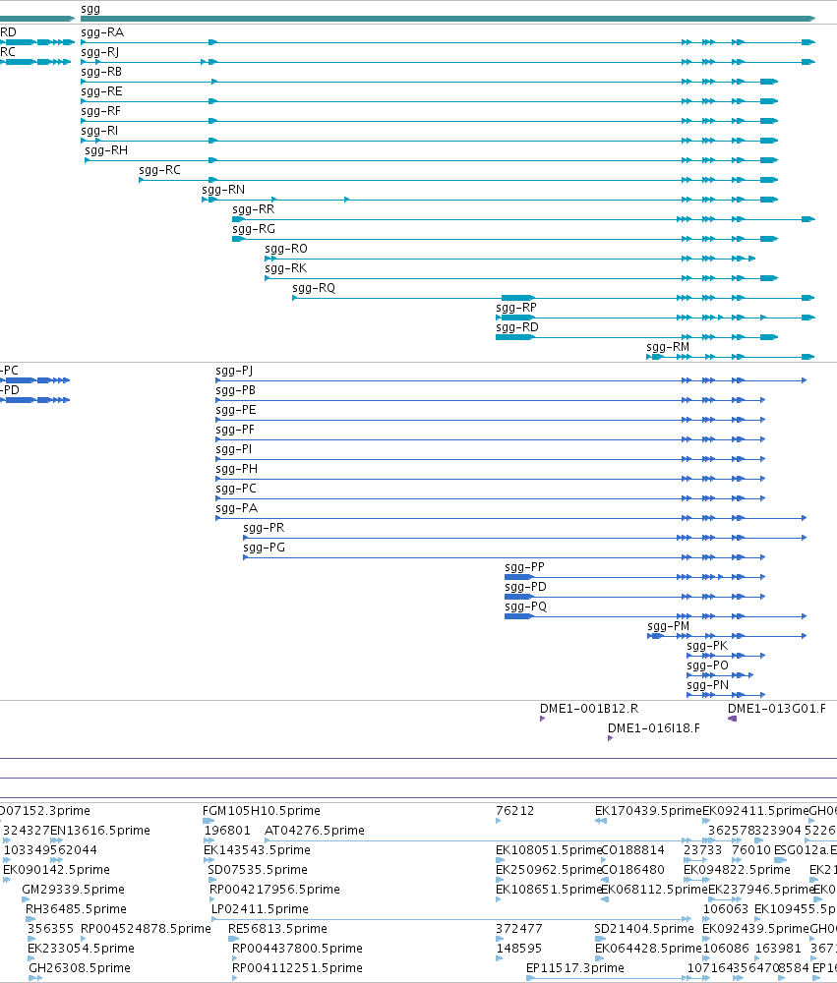Select the sgg-PE protein label
The width and height of the screenshot is (837, 983).
coord(235,410)
